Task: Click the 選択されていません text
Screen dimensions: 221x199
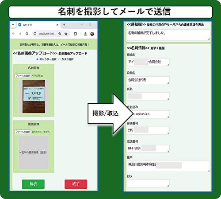Action: [x=41, y=132]
